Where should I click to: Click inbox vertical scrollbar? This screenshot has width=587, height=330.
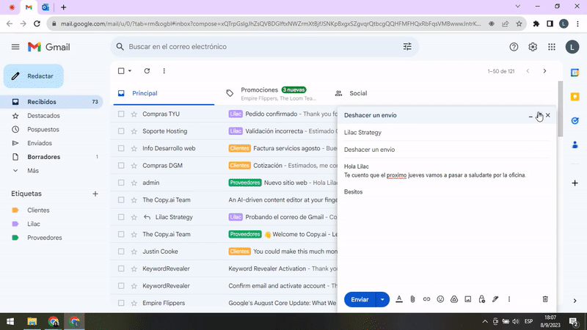(x=560, y=109)
